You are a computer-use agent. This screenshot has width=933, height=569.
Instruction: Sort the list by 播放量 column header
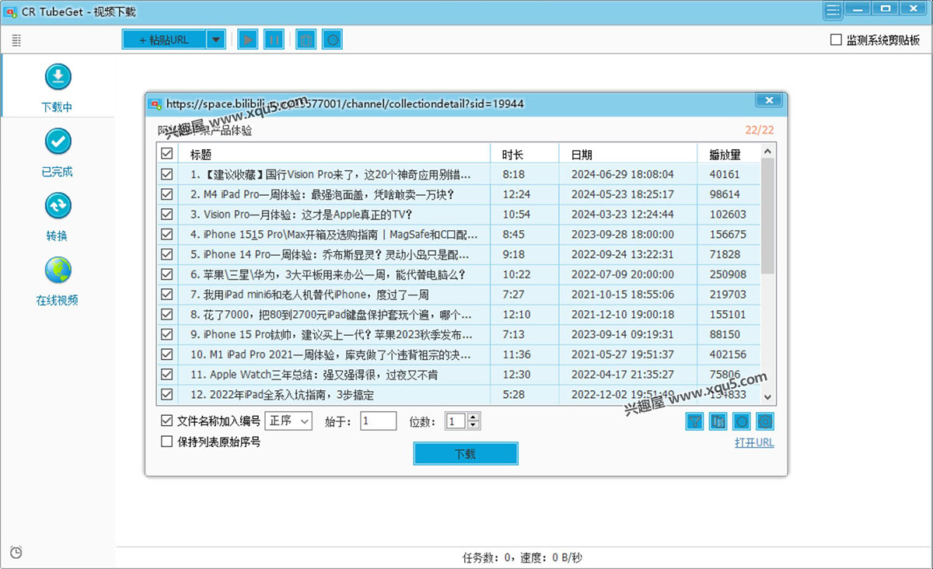(729, 154)
